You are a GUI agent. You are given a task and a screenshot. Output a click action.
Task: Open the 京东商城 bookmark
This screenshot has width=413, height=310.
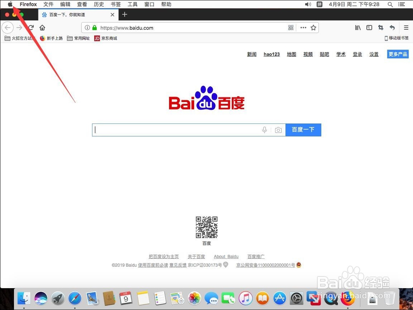pyautogui.click(x=106, y=38)
